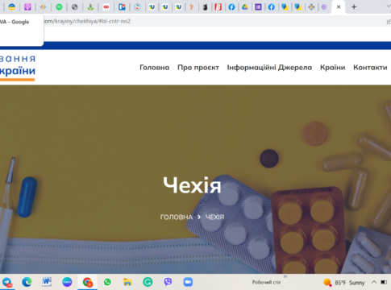Open File Explorer folder icon

[x=127, y=282]
